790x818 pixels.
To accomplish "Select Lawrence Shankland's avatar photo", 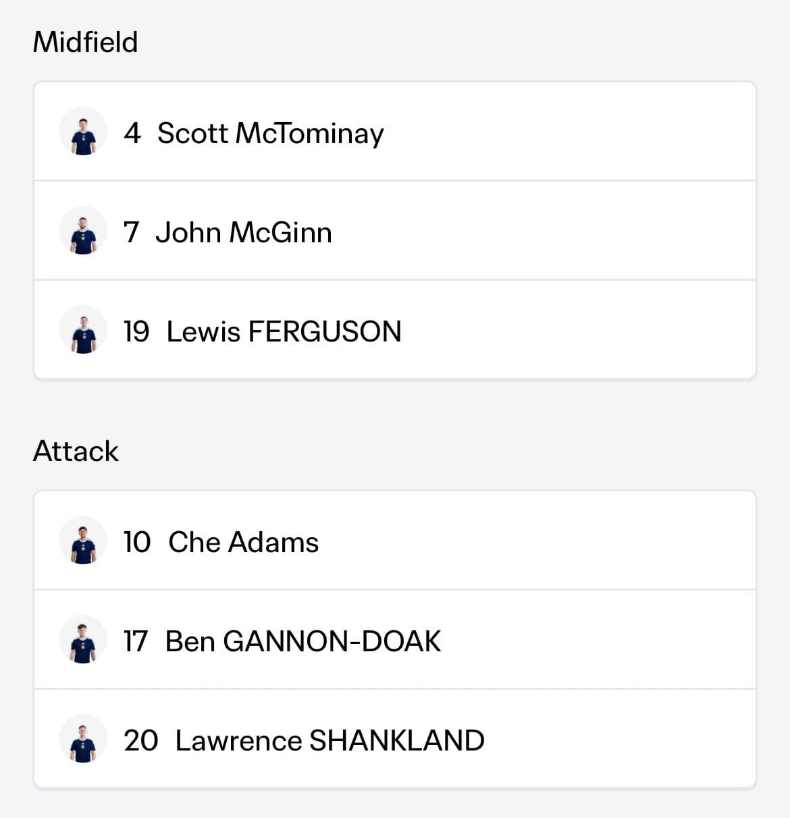I will (83, 739).
